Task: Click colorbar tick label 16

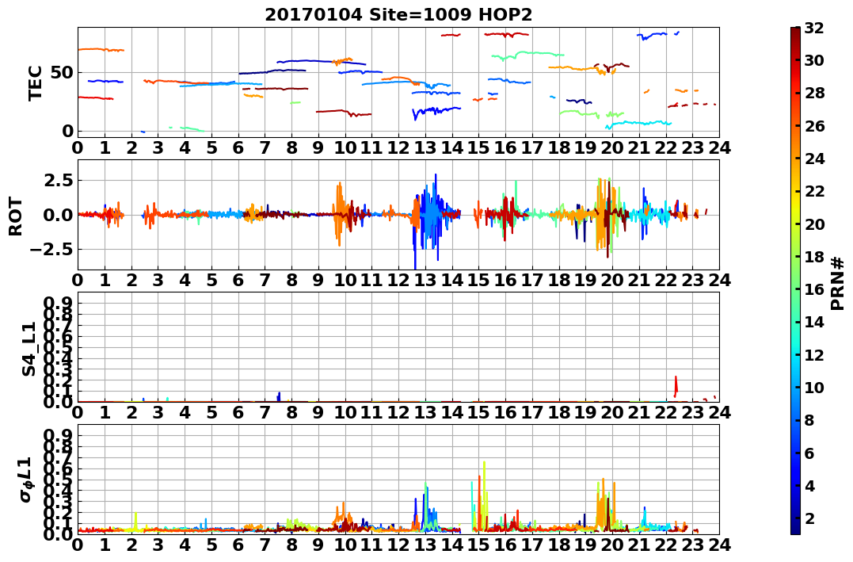Action: 814,289
